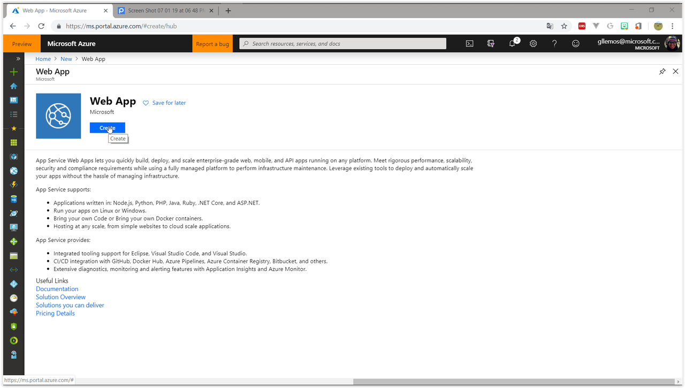The width and height of the screenshot is (685, 388).
Task: Open All resources green grid icon
Action: pyautogui.click(x=14, y=143)
